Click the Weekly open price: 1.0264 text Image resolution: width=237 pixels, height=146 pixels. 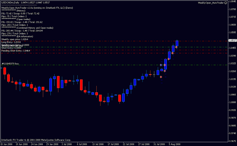(x=15, y=39)
